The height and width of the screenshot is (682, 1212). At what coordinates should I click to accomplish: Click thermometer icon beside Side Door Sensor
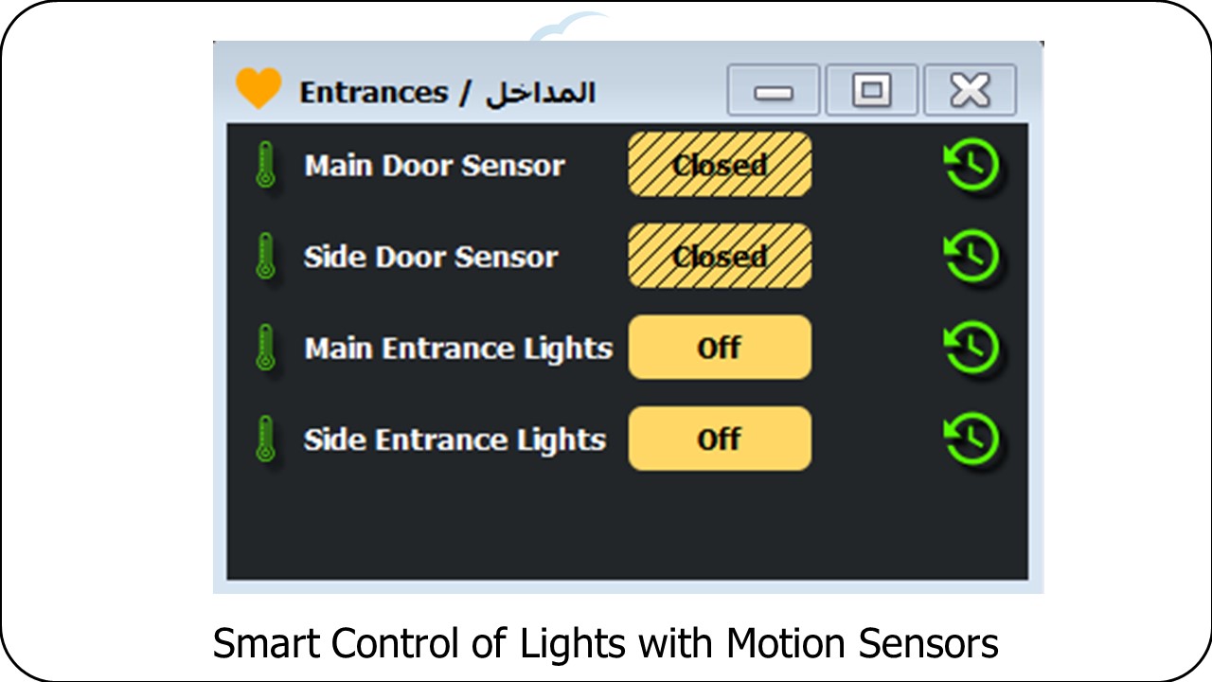(x=266, y=257)
